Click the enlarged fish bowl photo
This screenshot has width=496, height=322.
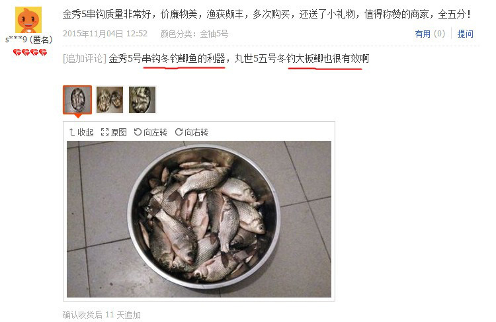[199, 219]
